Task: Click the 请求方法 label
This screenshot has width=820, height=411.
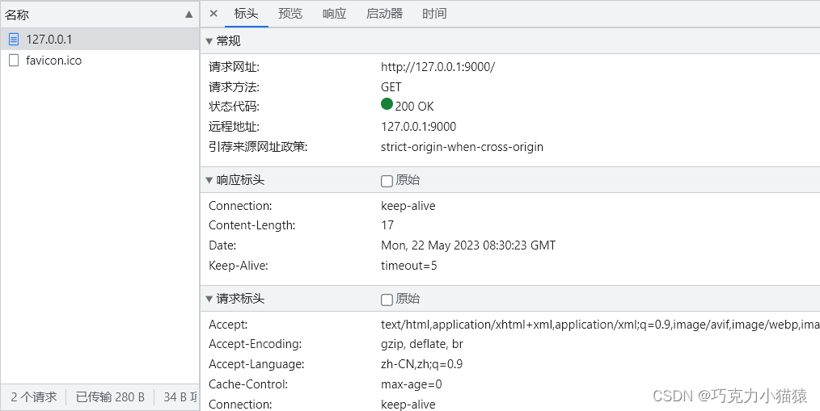Action: [234, 86]
